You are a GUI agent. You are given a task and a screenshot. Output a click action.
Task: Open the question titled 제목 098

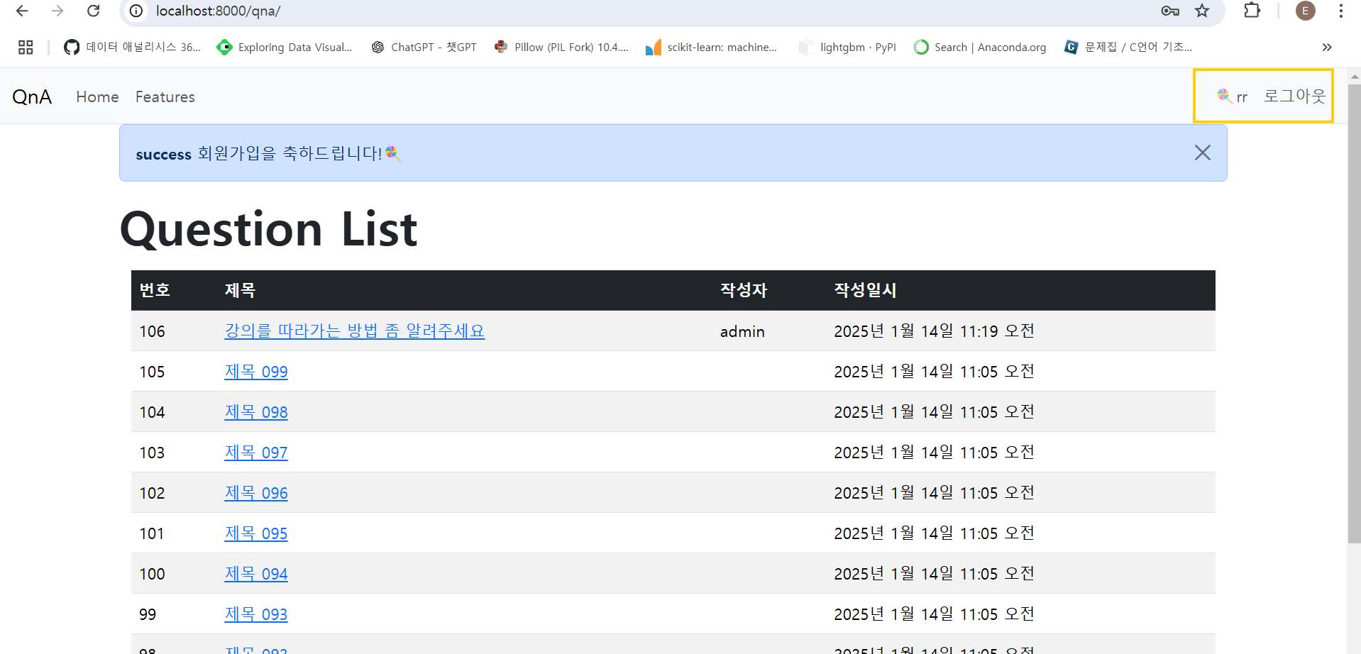point(256,411)
